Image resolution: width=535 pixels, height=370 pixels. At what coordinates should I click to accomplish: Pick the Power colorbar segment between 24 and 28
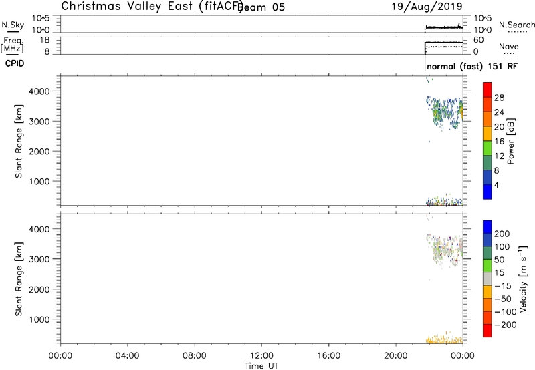coord(488,105)
